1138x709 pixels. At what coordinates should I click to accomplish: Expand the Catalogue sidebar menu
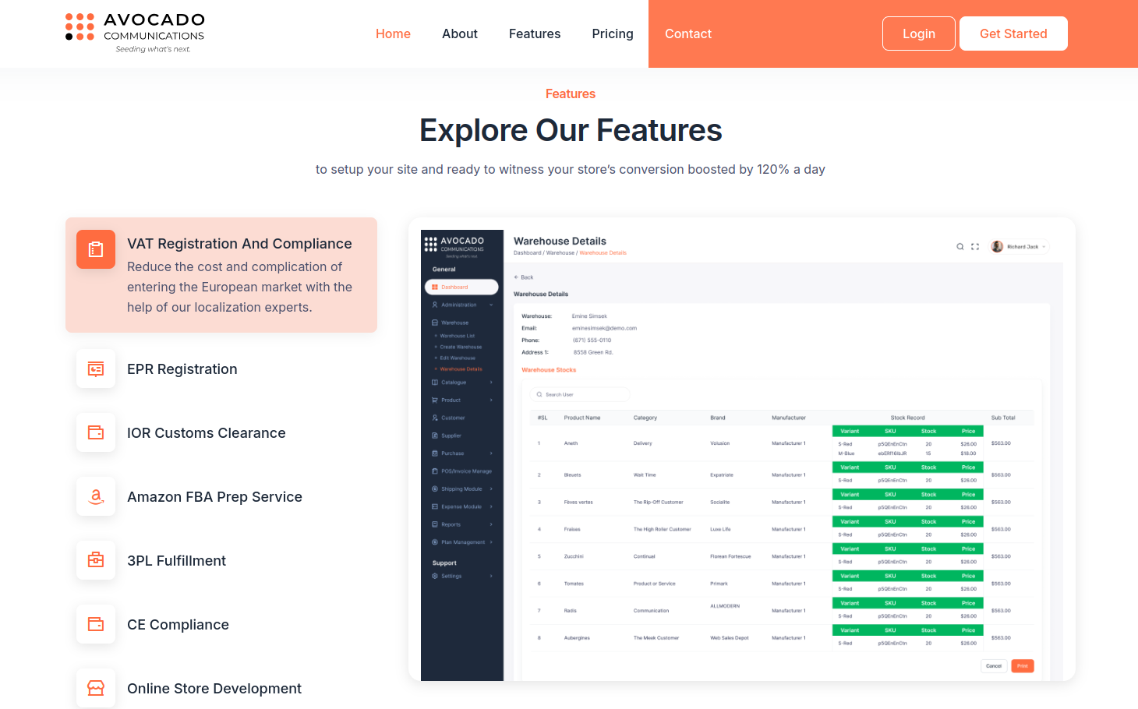tap(461, 383)
